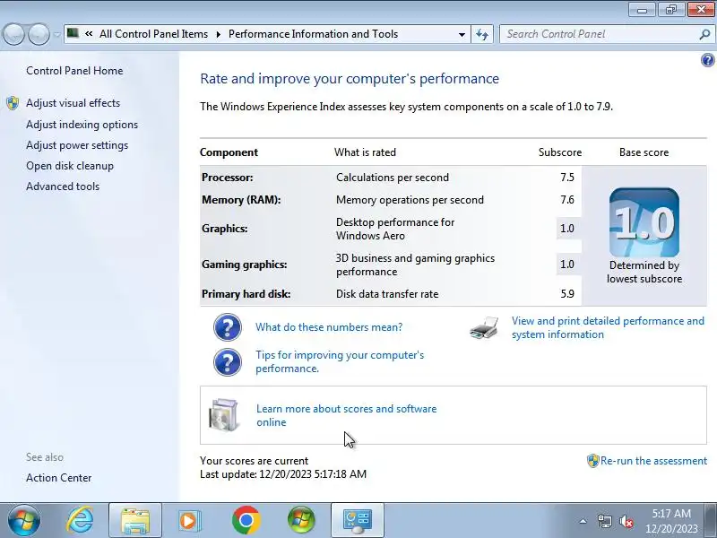Select the Gaming graphics subscore 1.0 cell
This screenshot has height=538, width=717.
(x=568, y=265)
